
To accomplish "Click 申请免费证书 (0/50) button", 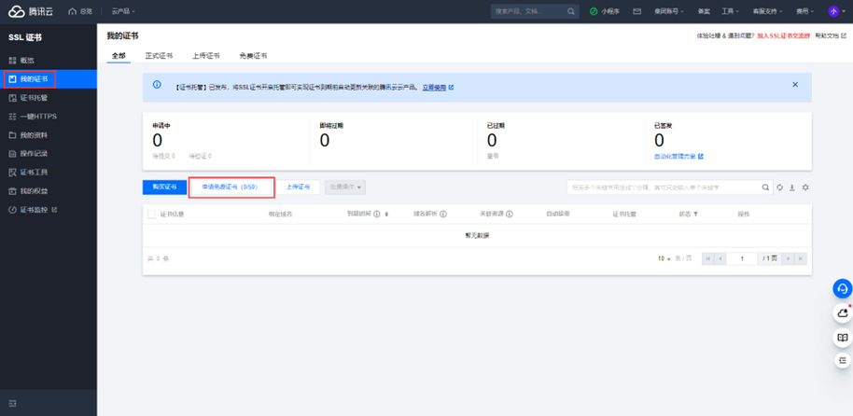I will tap(229, 187).
